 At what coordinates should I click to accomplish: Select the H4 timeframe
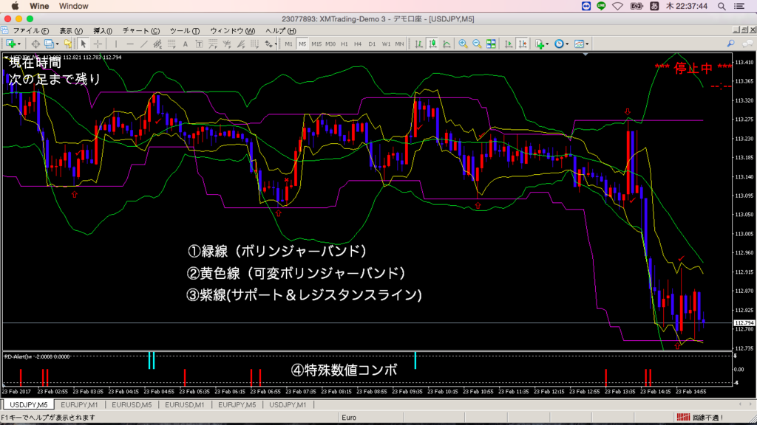[358, 44]
